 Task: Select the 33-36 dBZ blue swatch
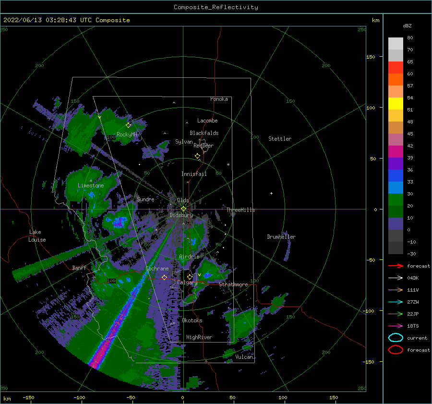[396, 176]
